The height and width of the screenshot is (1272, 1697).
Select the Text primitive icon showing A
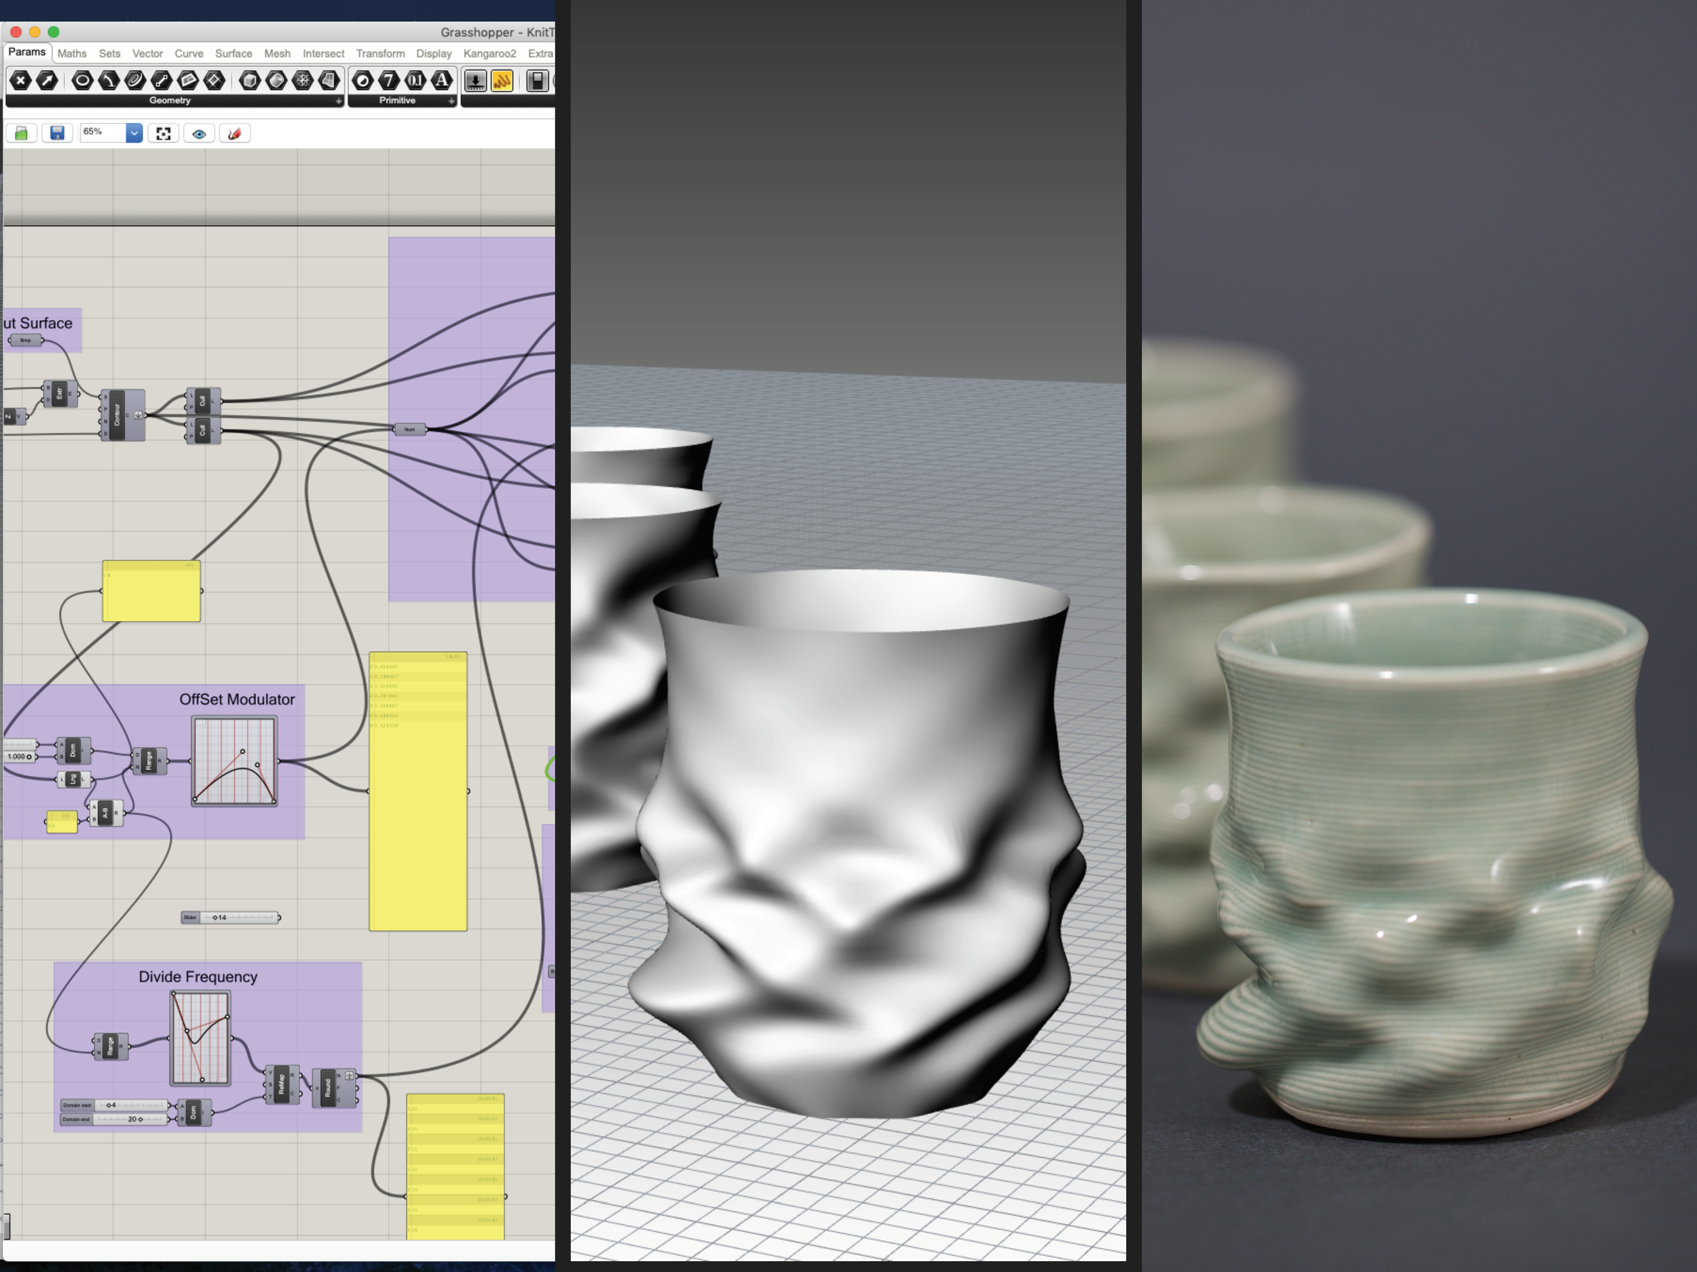tap(442, 81)
